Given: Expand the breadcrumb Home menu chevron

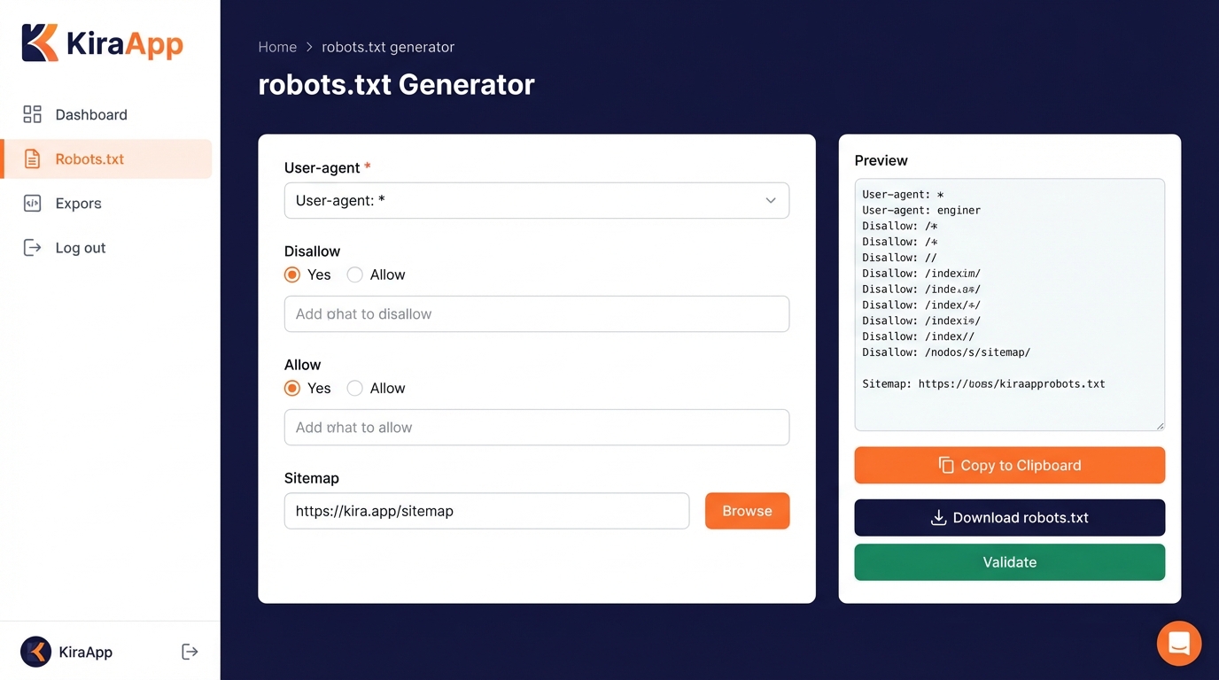Looking at the screenshot, I should (x=308, y=47).
